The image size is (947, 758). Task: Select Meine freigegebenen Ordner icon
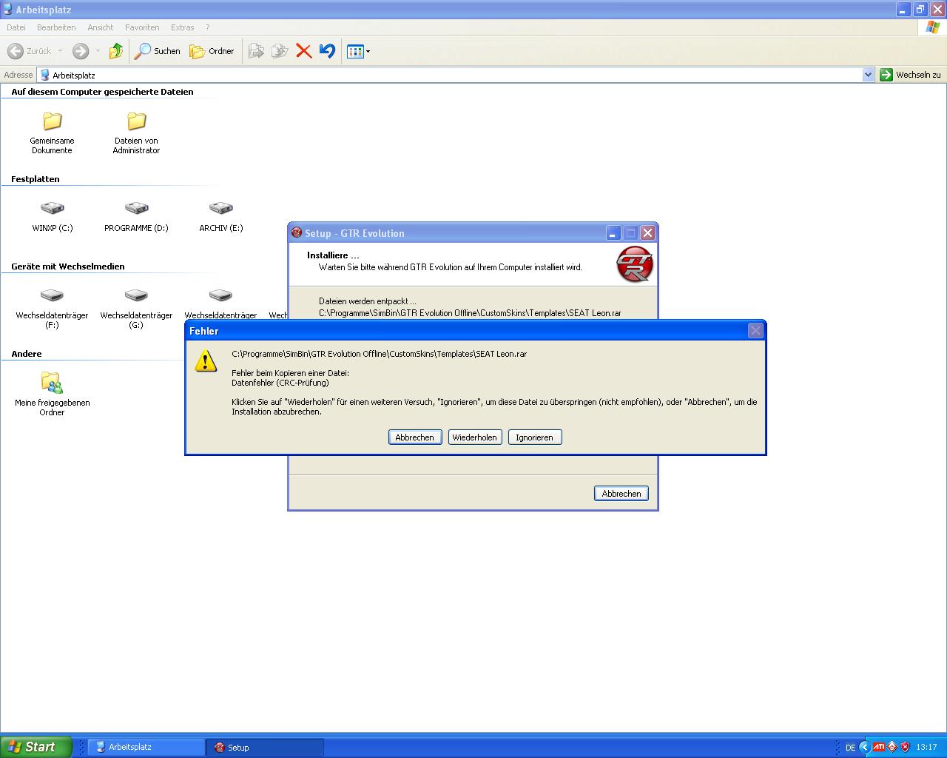52,383
